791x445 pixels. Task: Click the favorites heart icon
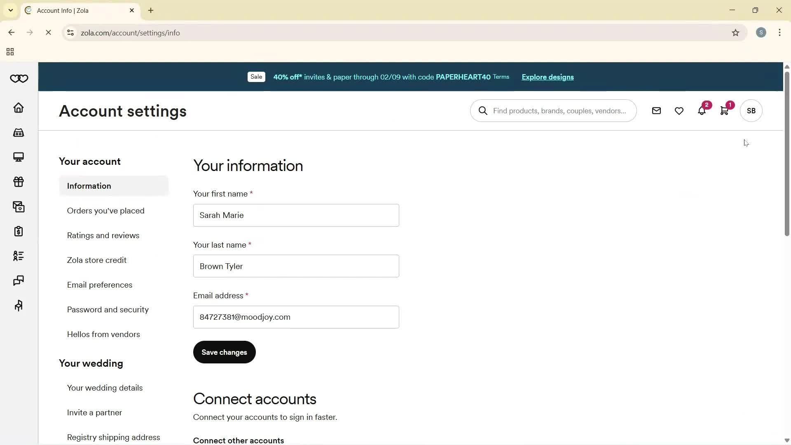pyautogui.click(x=679, y=110)
